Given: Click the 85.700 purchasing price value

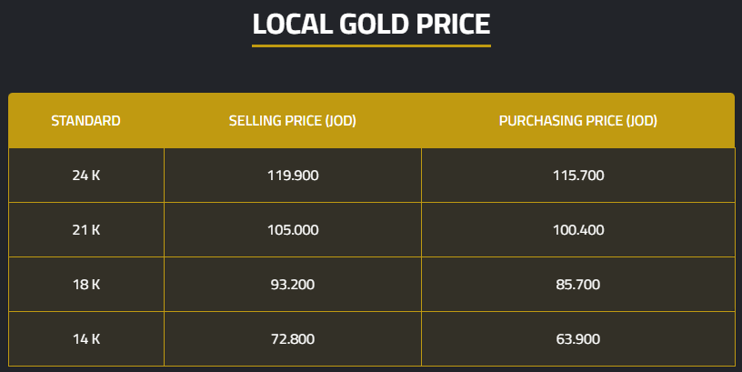Looking at the screenshot, I should pos(577,285).
